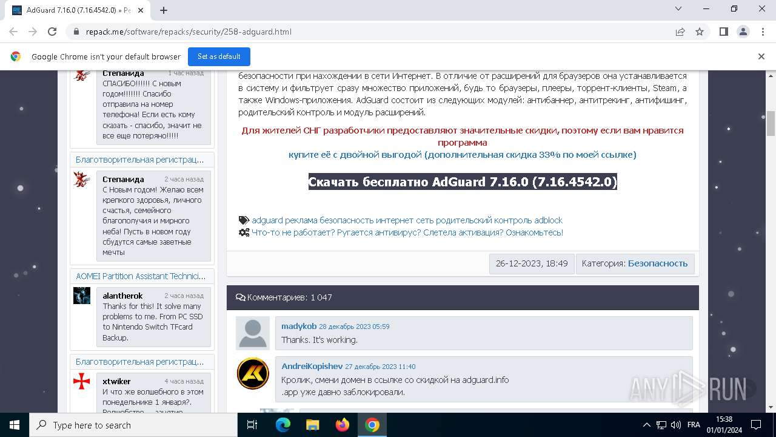This screenshot has width=776, height=437.
Task: Open the Chrome profile avatar
Action: point(743,32)
